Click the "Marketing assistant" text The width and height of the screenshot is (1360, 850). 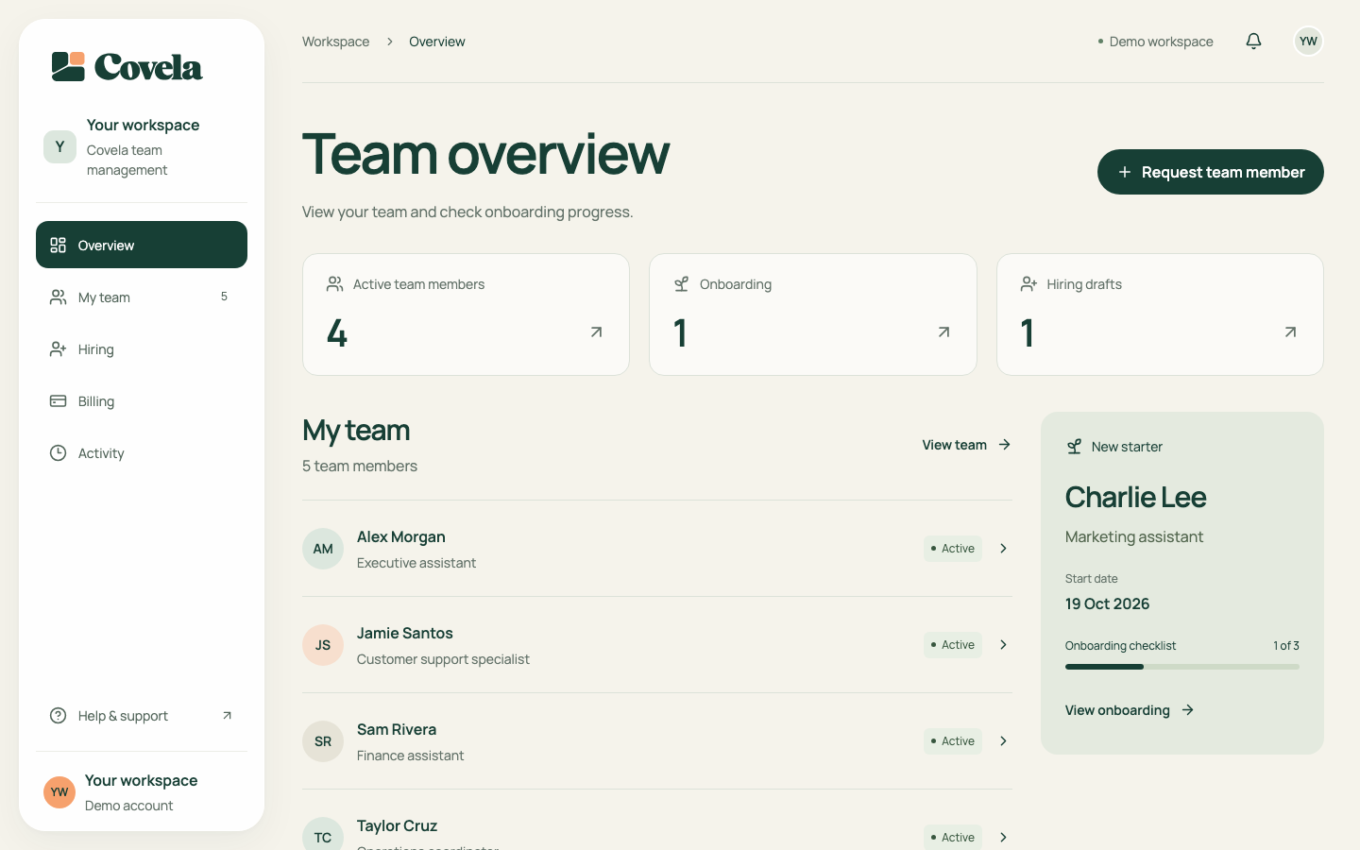[x=1134, y=536]
